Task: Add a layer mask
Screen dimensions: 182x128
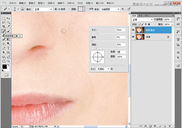Action: tap(150, 126)
